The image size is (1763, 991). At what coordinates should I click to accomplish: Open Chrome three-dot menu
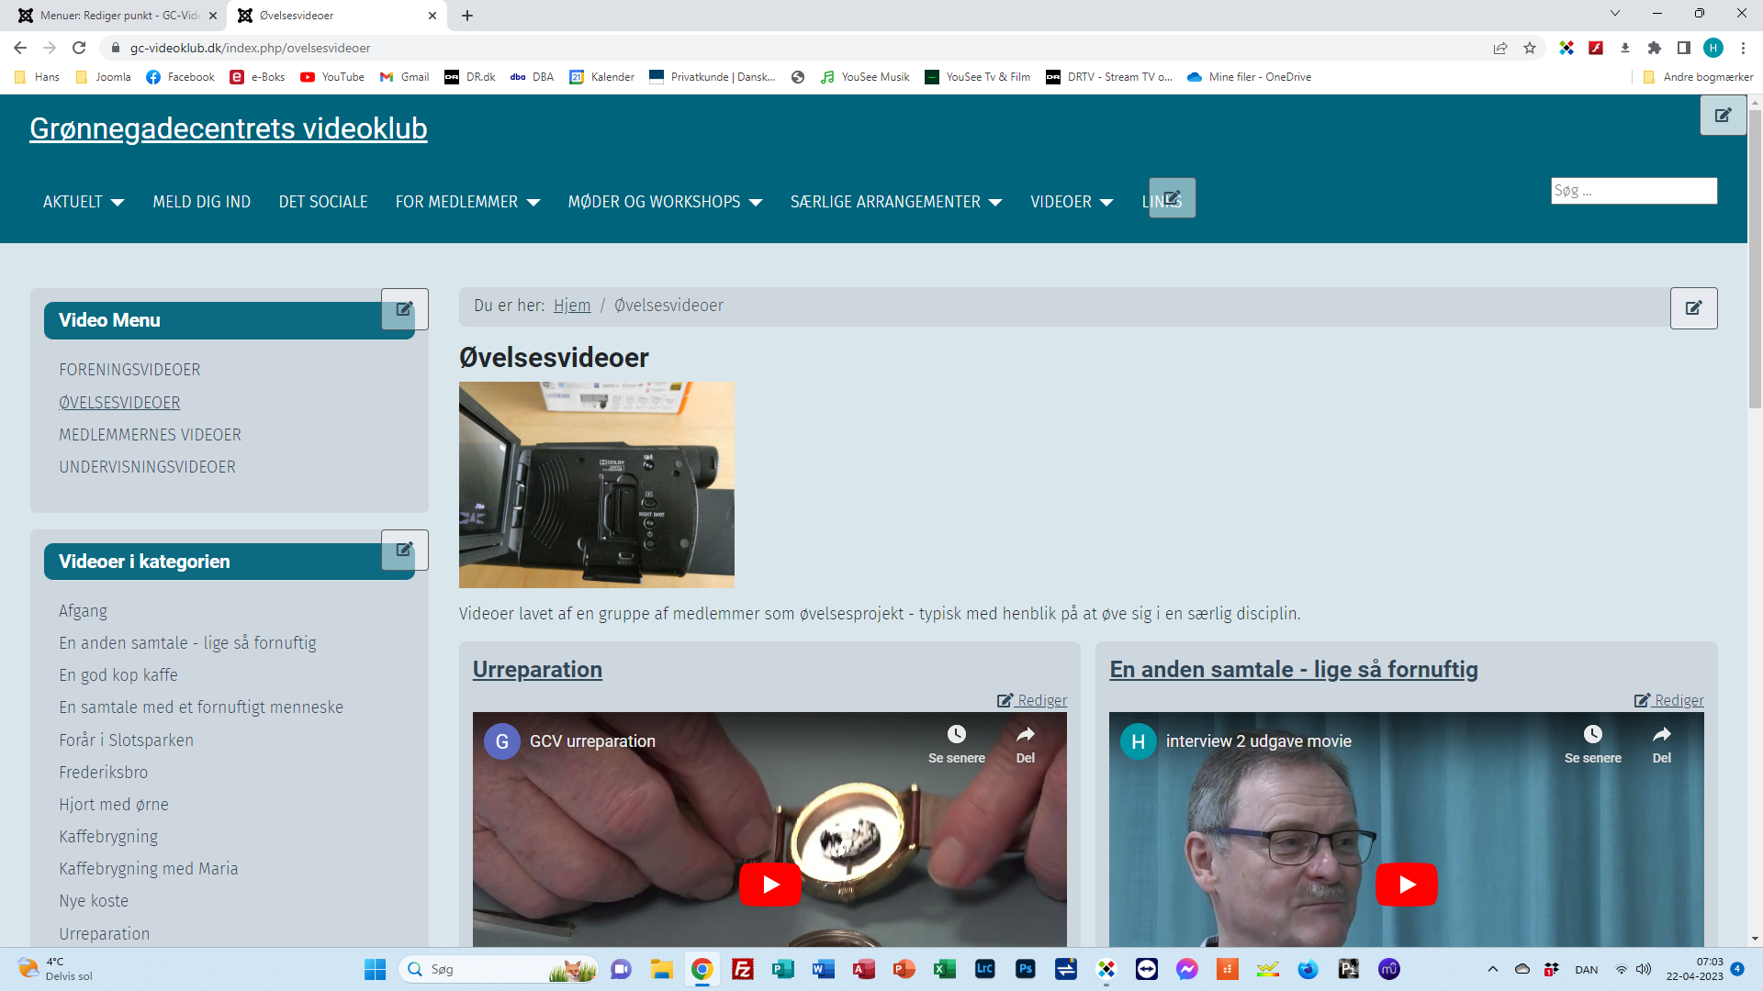[x=1743, y=48]
